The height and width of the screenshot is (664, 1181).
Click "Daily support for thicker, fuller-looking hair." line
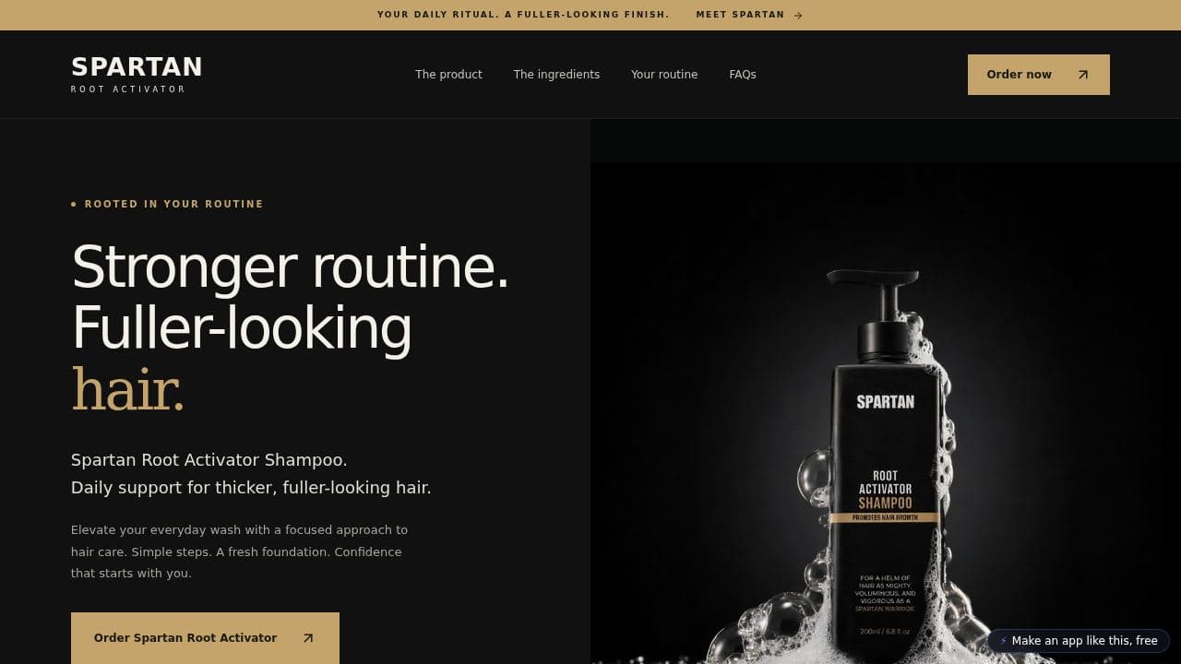(251, 488)
